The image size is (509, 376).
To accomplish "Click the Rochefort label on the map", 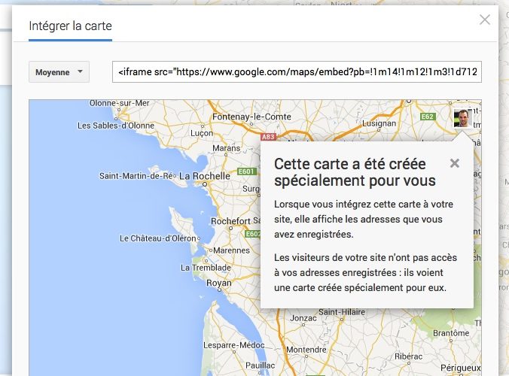I will click(230, 221).
